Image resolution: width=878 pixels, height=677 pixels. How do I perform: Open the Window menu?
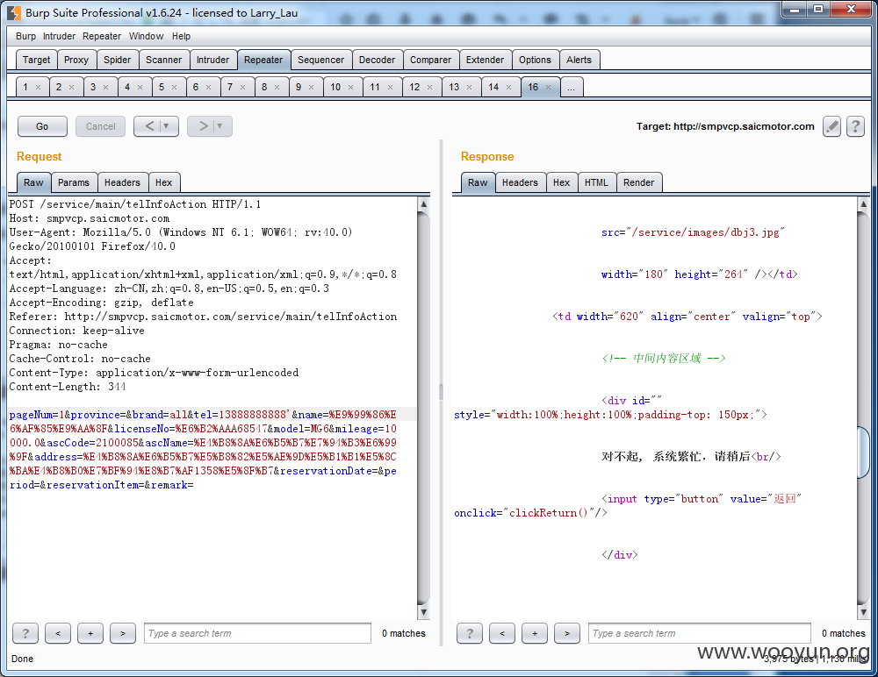(x=146, y=36)
